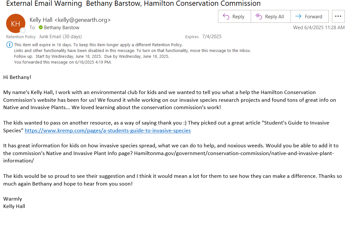Click recipient name Bethany Barstow
Image resolution: width=348 pixels, height=242 pixels.
tap(61, 28)
